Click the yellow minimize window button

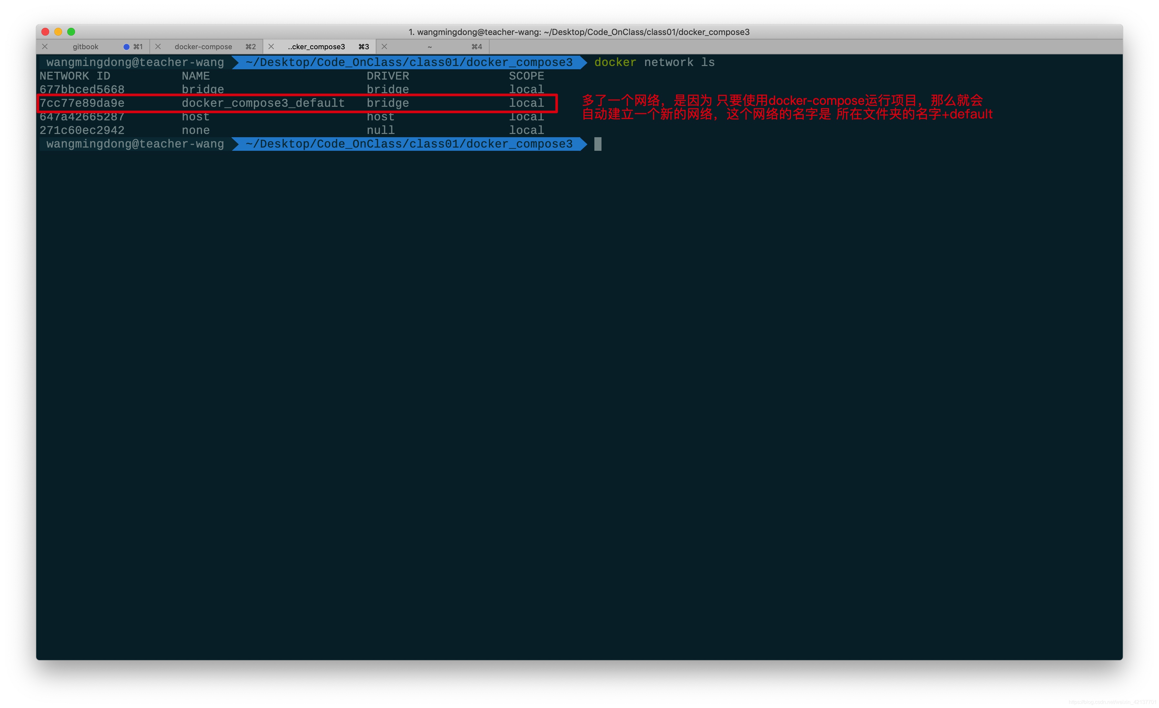pos(58,31)
